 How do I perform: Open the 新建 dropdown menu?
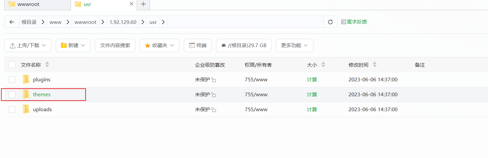point(73,45)
